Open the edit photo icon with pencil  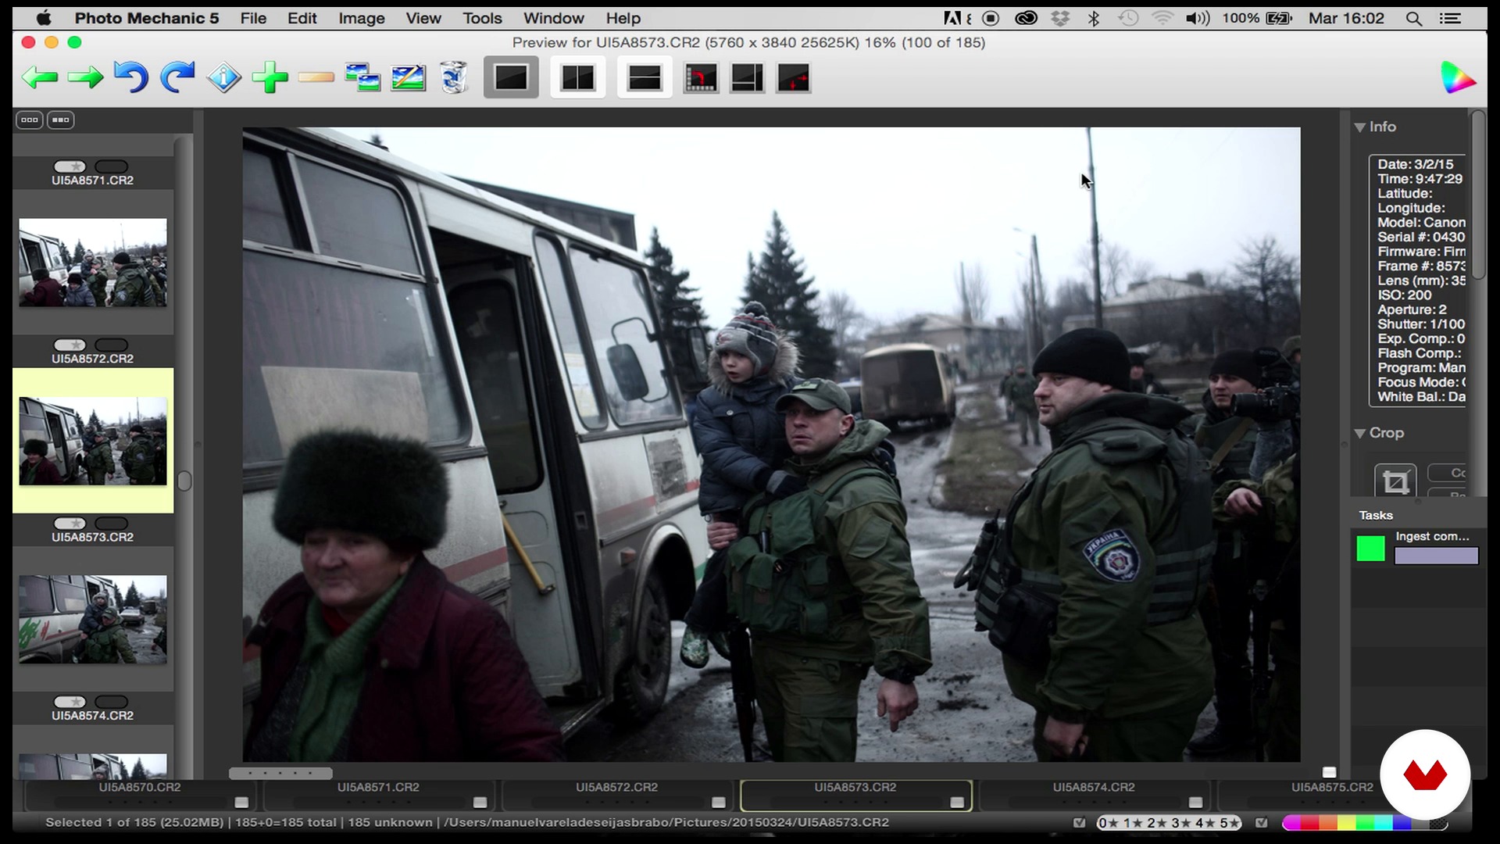coord(408,77)
